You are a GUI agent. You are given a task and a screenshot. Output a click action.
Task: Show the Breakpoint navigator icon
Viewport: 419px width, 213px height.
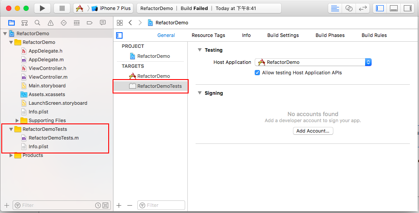[90, 23]
